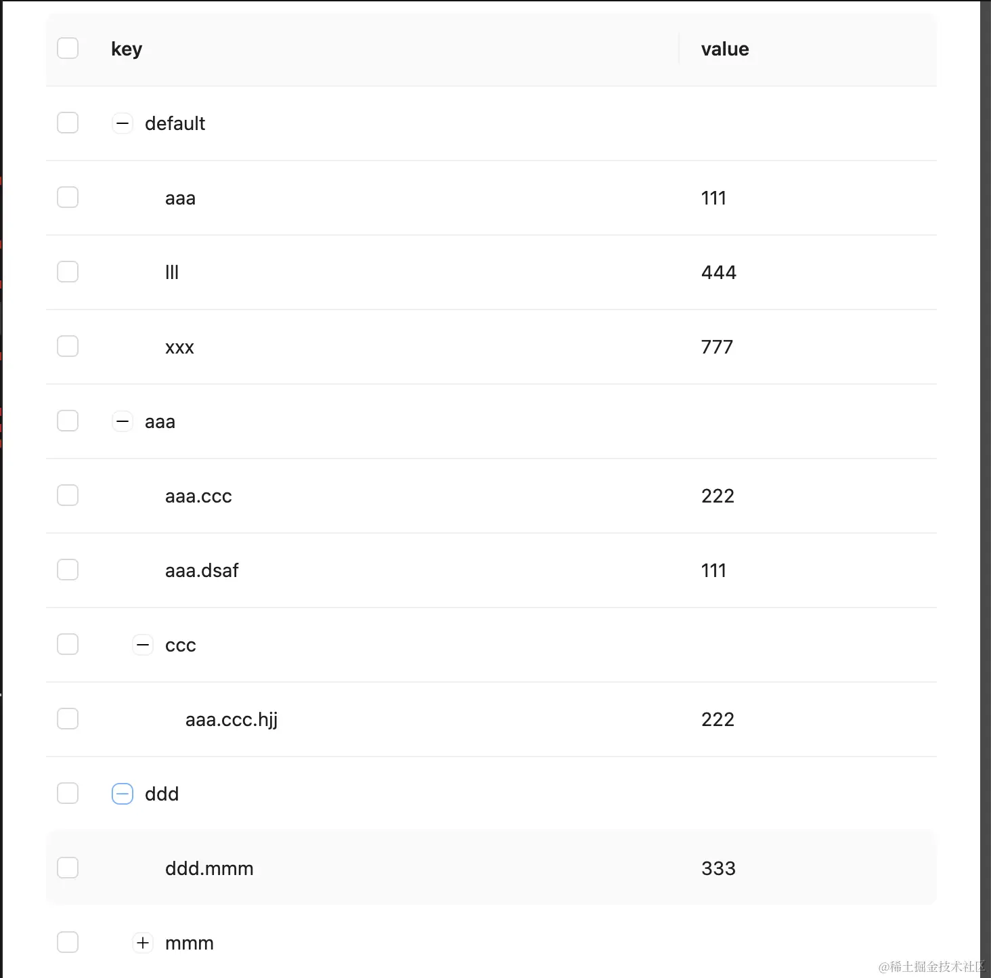Select the checkbox for row lll
The image size is (991, 978).
(x=68, y=272)
